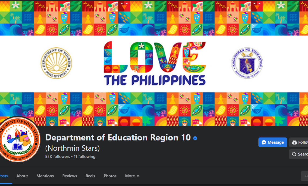View the 11 following link
The width and height of the screenshot is (308, 186).
pyautogui.click(x=85, y=157)
